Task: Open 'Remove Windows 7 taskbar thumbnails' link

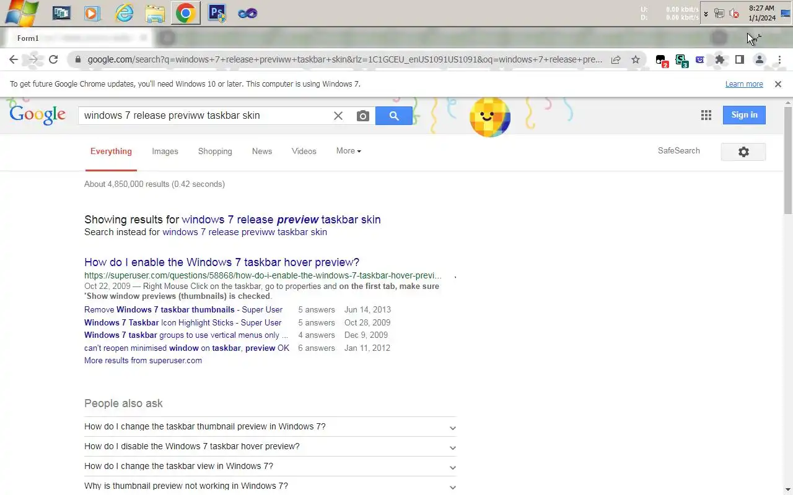Action: click(x=183, y=310)
